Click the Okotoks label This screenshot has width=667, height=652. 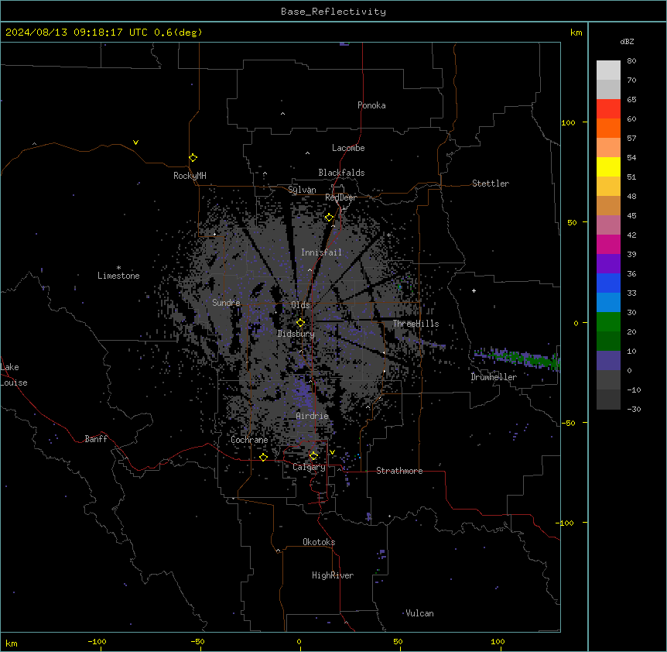[319, 542]
